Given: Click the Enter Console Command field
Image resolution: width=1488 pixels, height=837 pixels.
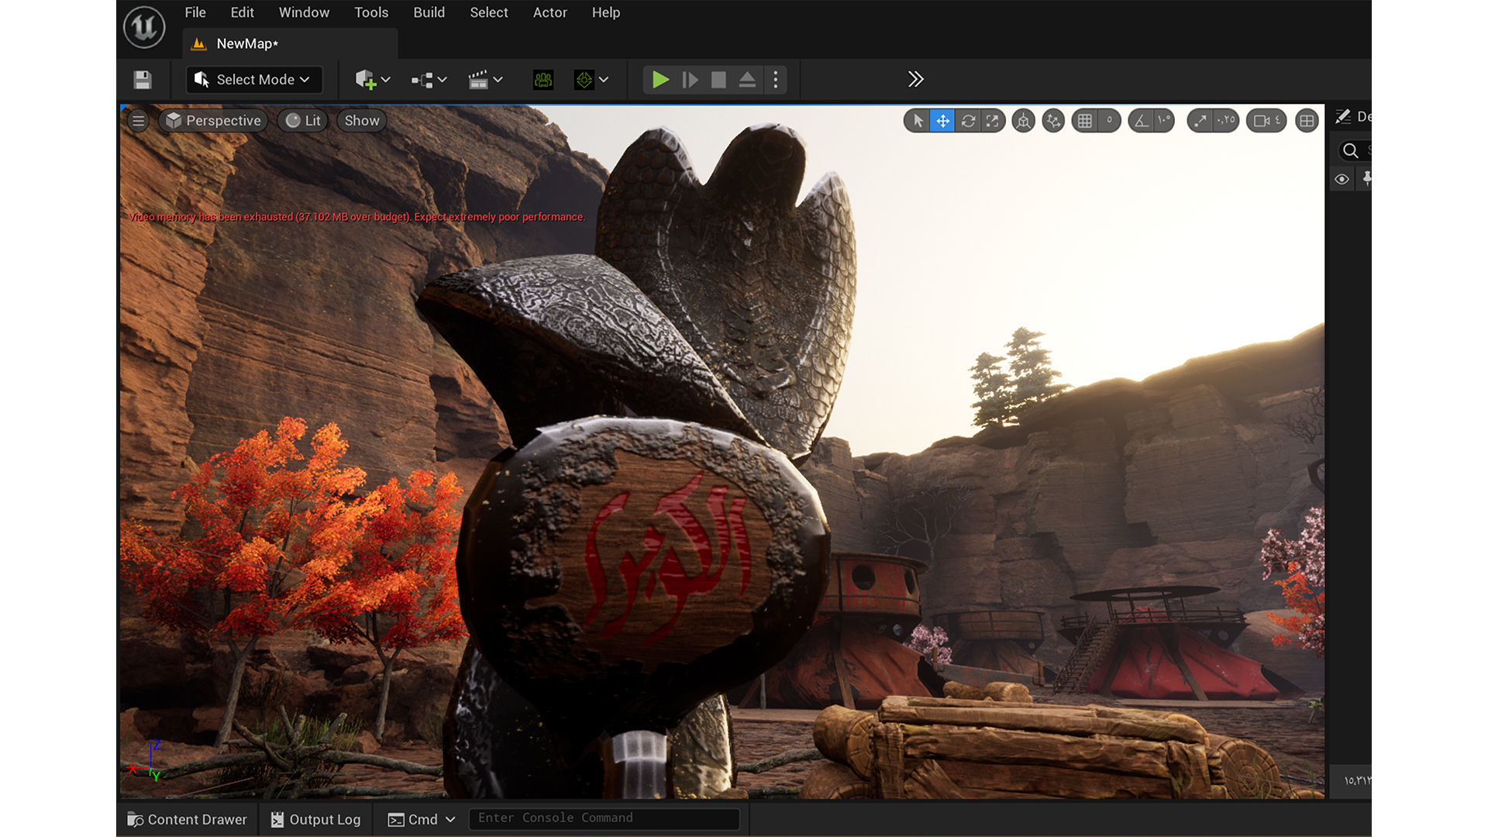Looking at the screenshot, I should pos(604,818).
